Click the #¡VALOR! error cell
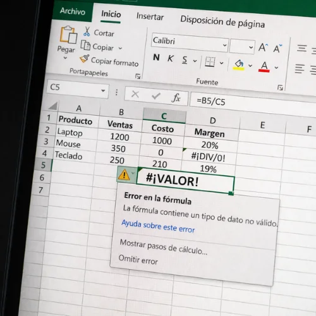316x316 pixels. pyautogui.click(x=185, y=181)
